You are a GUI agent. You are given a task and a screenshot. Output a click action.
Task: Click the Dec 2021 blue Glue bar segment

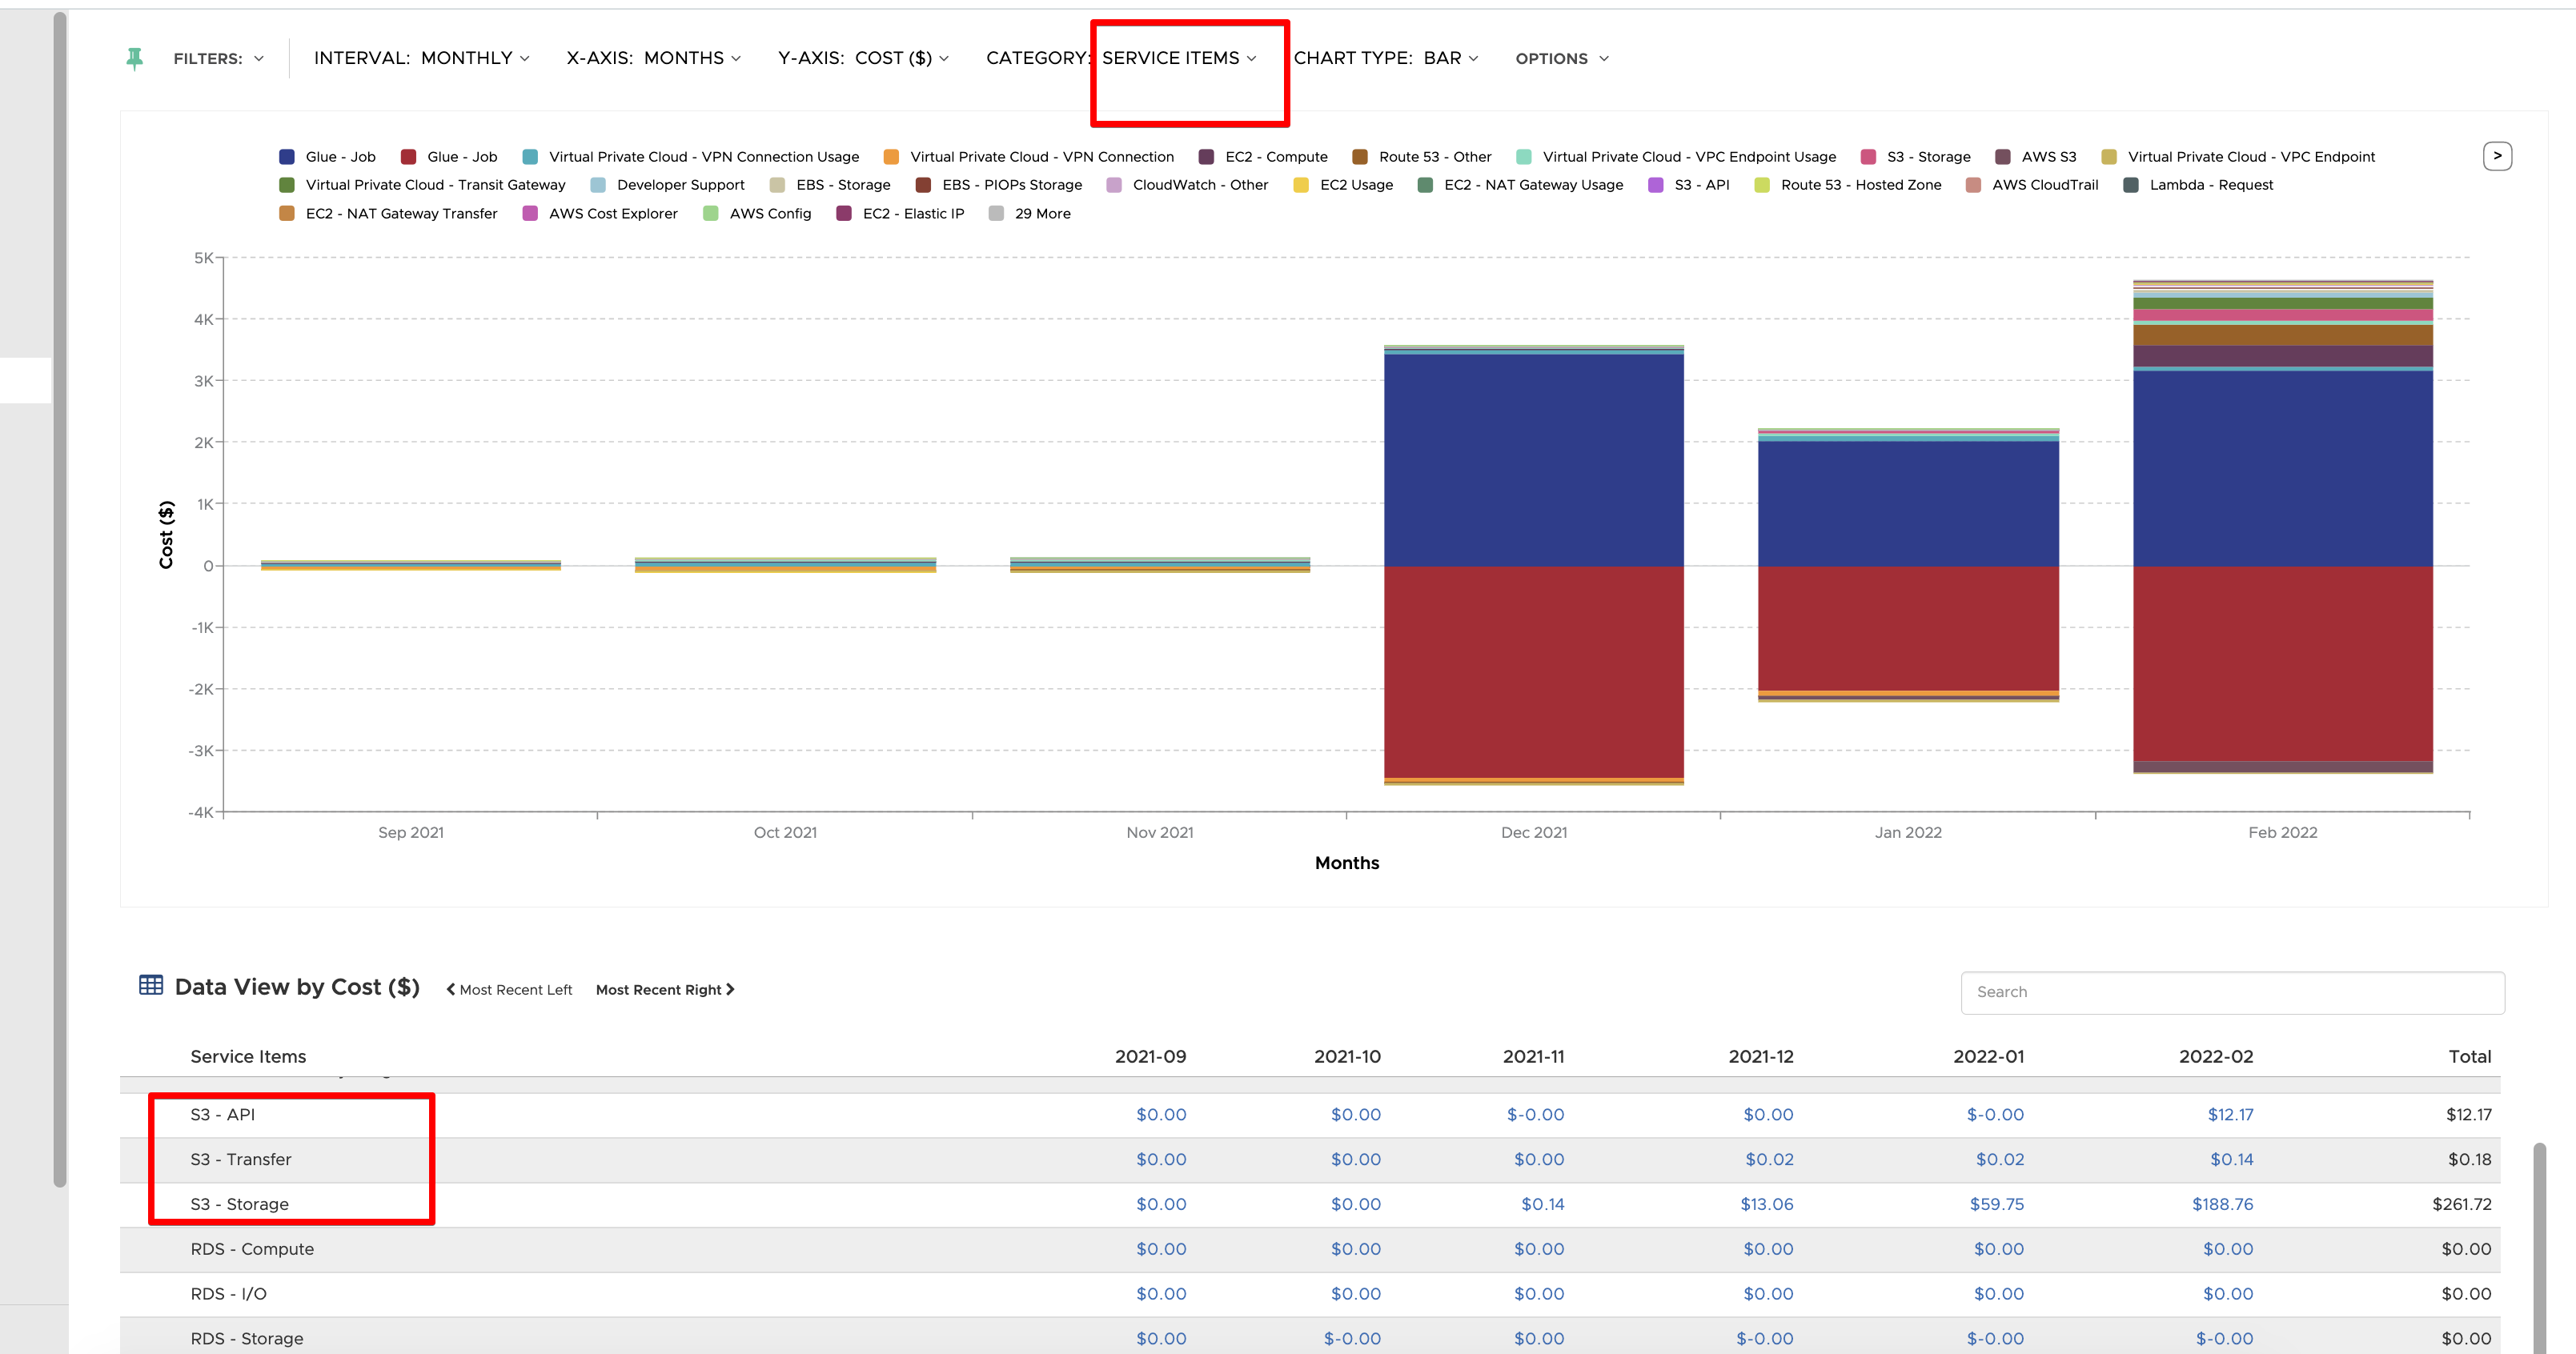(1533, 460)
